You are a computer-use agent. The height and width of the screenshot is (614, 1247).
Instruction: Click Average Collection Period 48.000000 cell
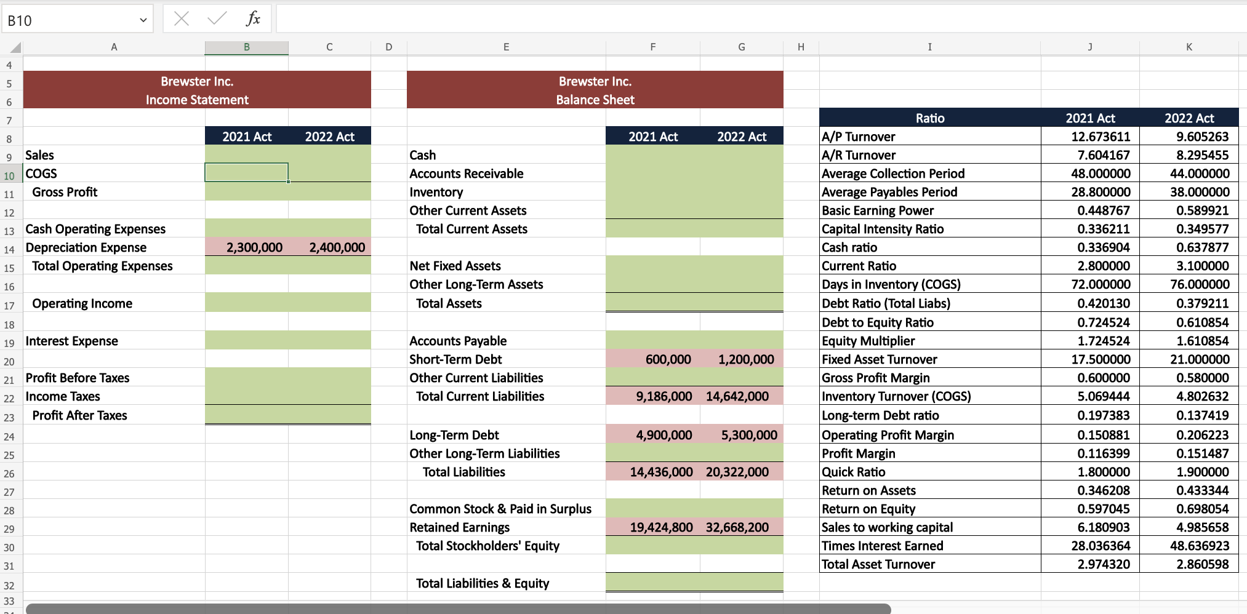(x=1090, y=173)
